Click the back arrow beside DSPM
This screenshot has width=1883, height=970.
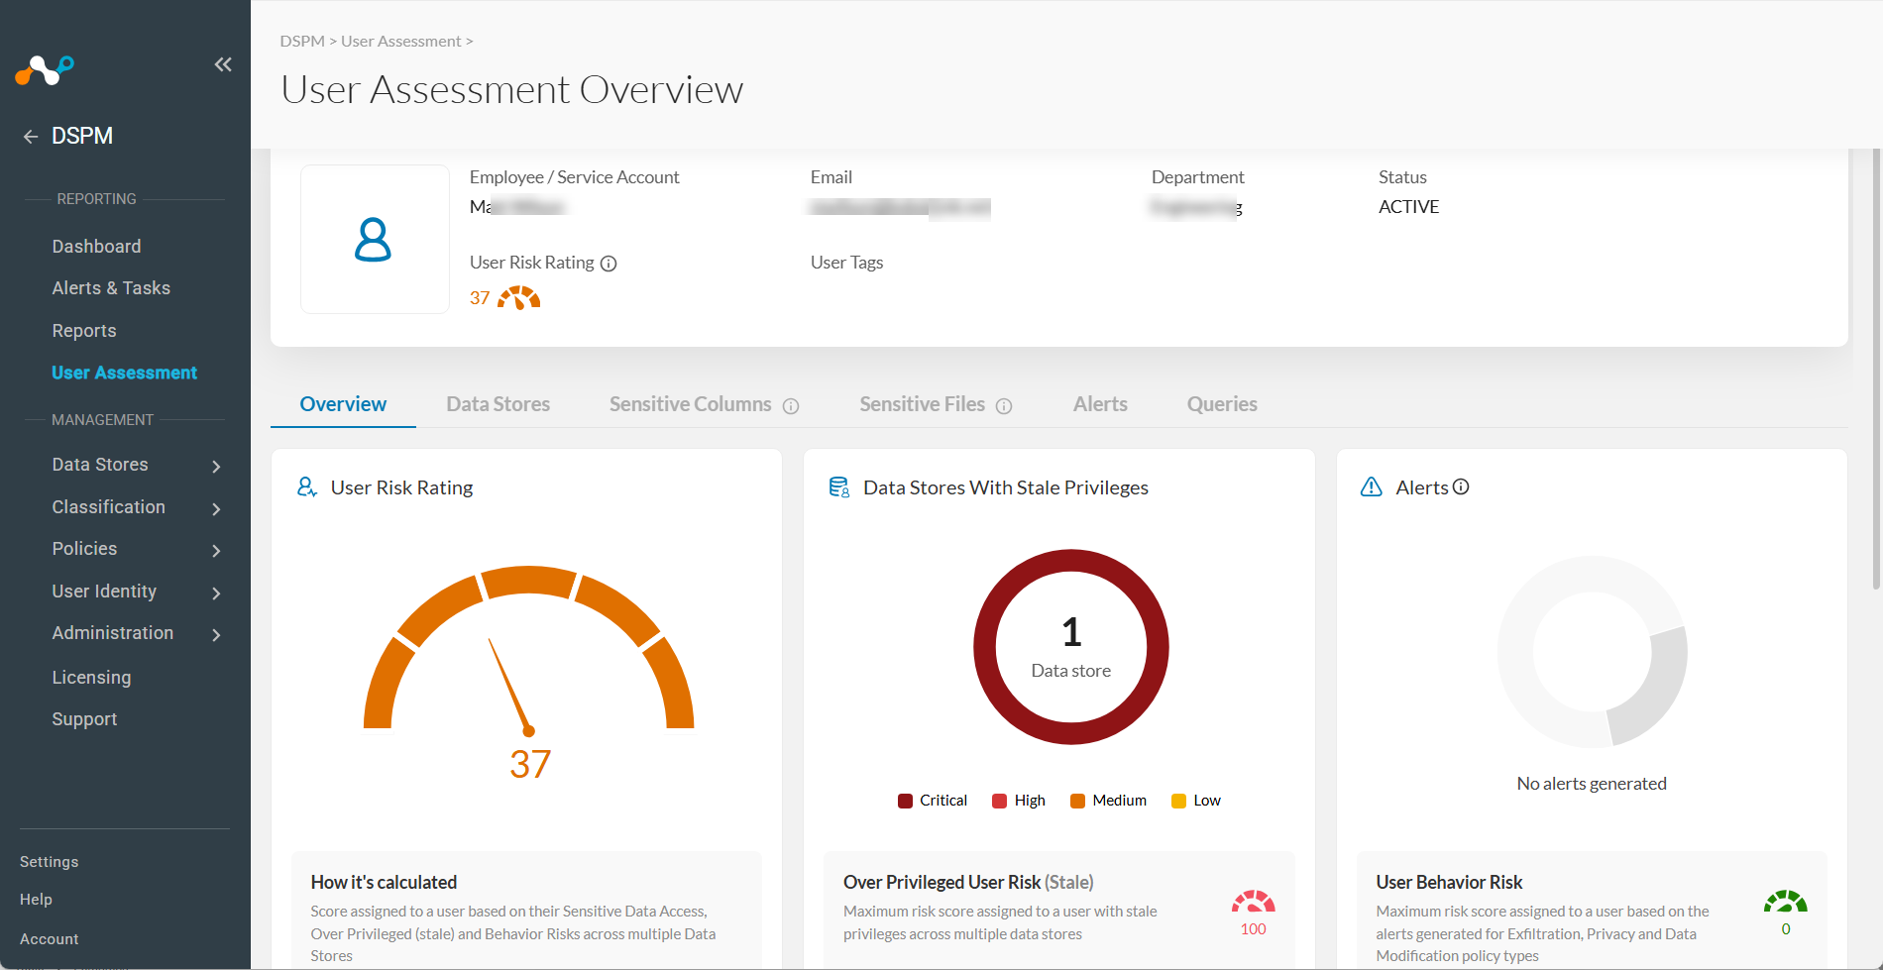tap(31, 137)
